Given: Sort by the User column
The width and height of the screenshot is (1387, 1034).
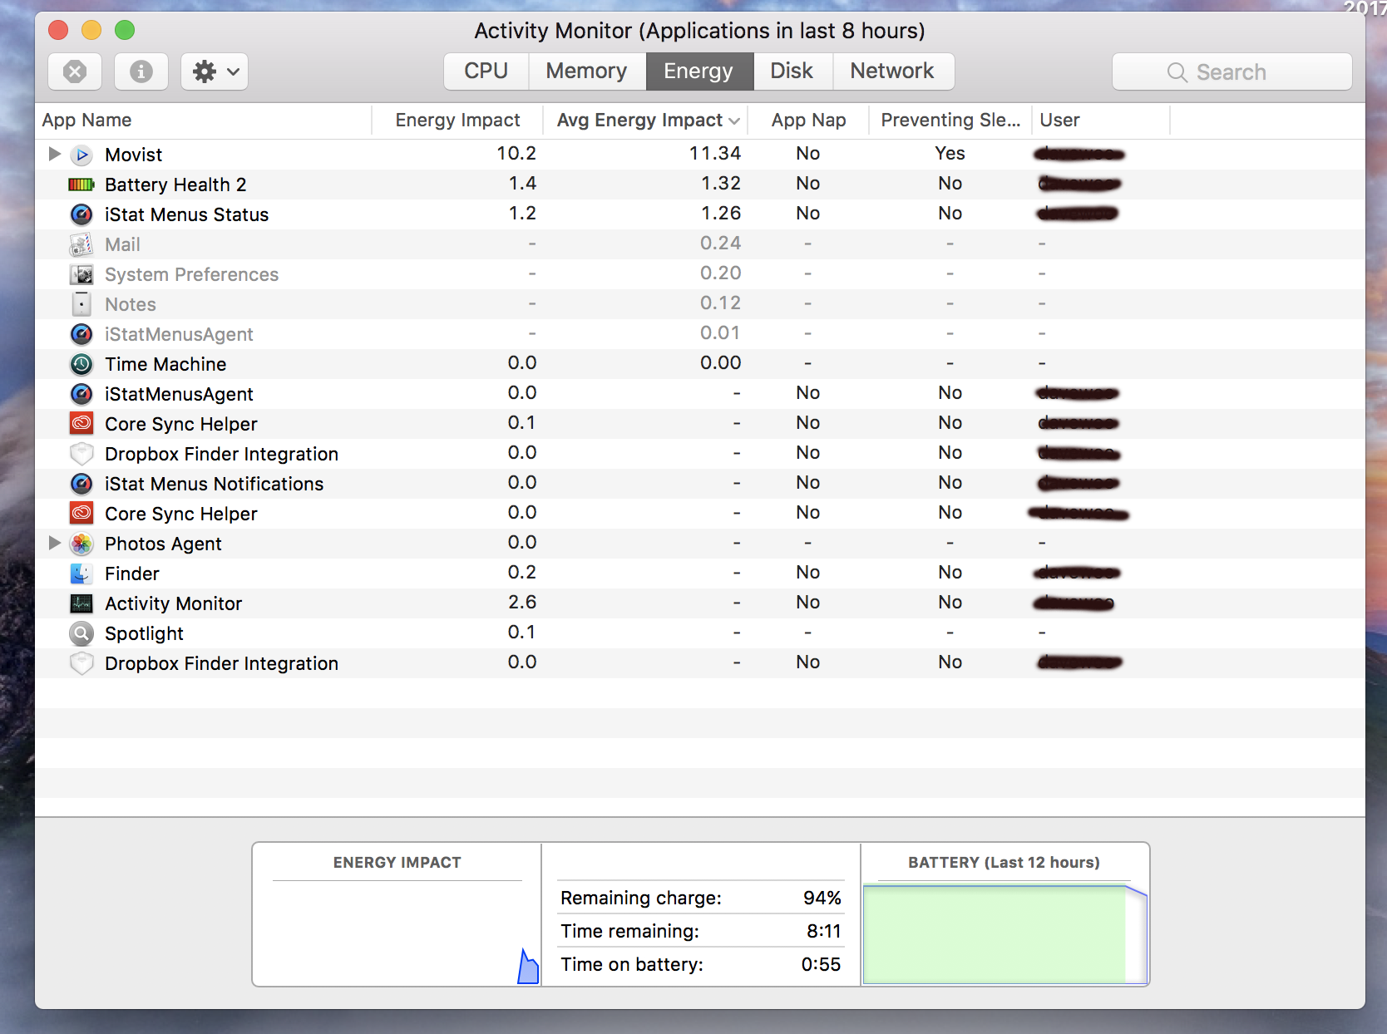Looking at the screenshot, I should point(1101,121).
